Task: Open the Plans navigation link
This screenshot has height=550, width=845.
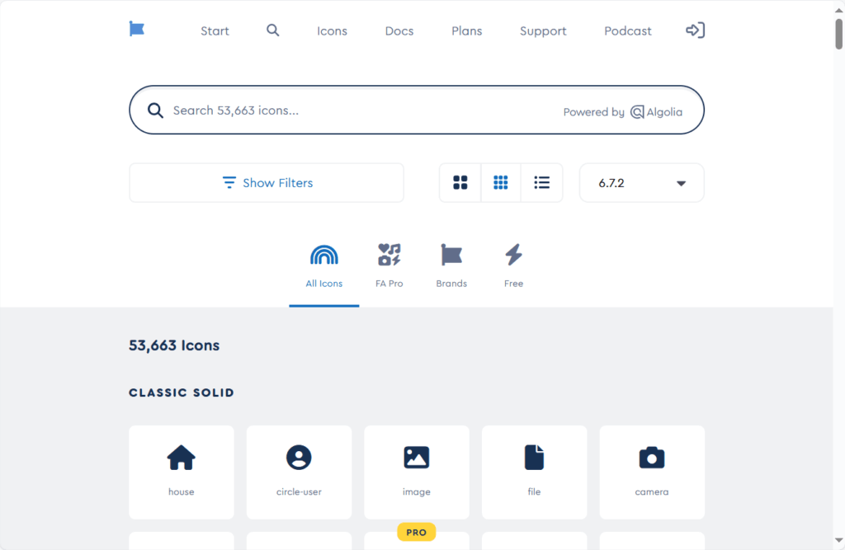Action: 467,31
